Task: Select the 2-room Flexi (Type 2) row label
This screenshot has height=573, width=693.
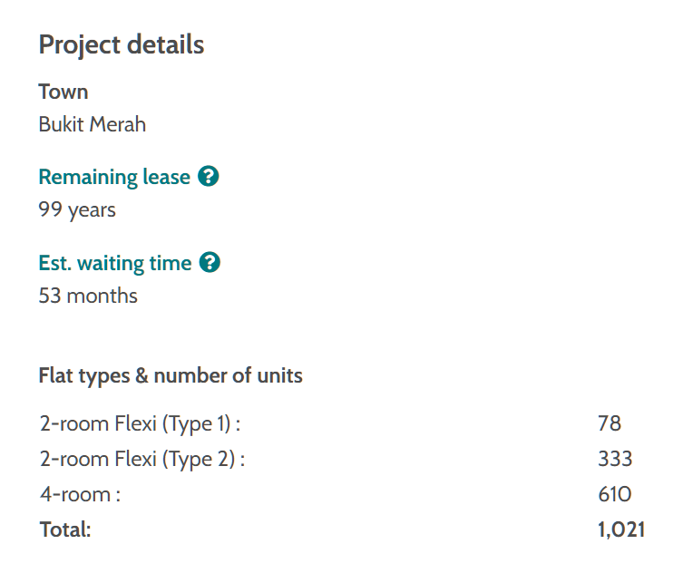Action: [142, 459]
